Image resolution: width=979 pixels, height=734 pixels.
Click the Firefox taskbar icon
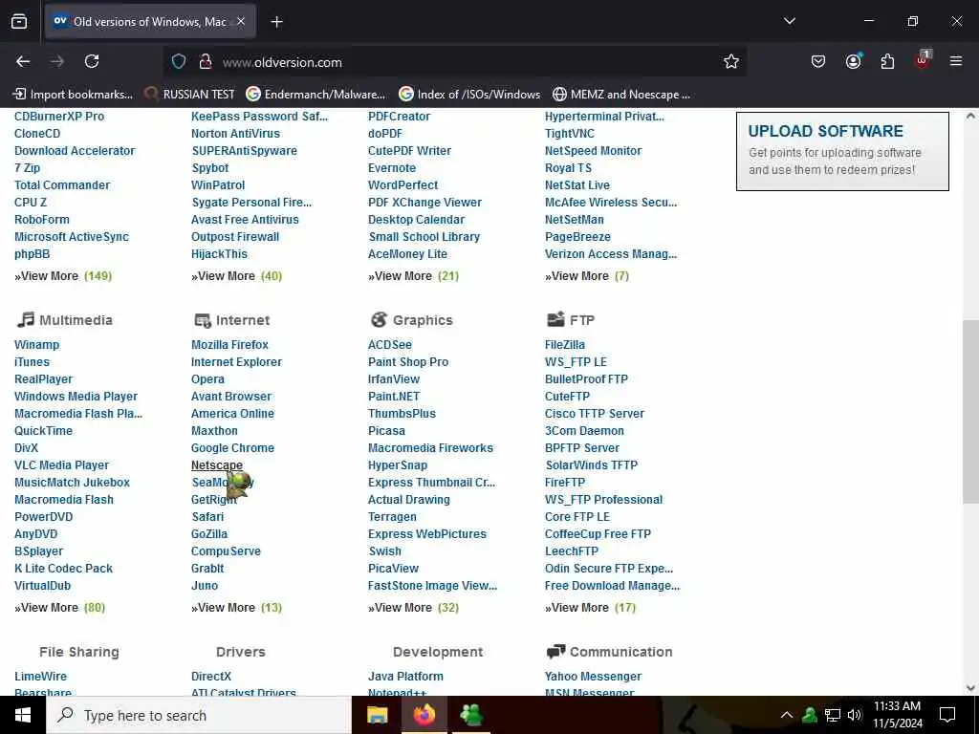click(x=424, y=715)
